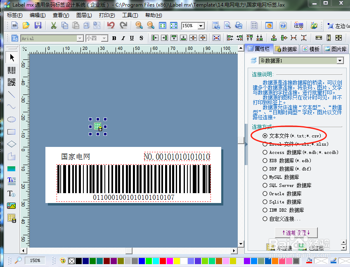Toggle underline text formatting
This screenshot has width=350, height=267.
click(132, 38)
